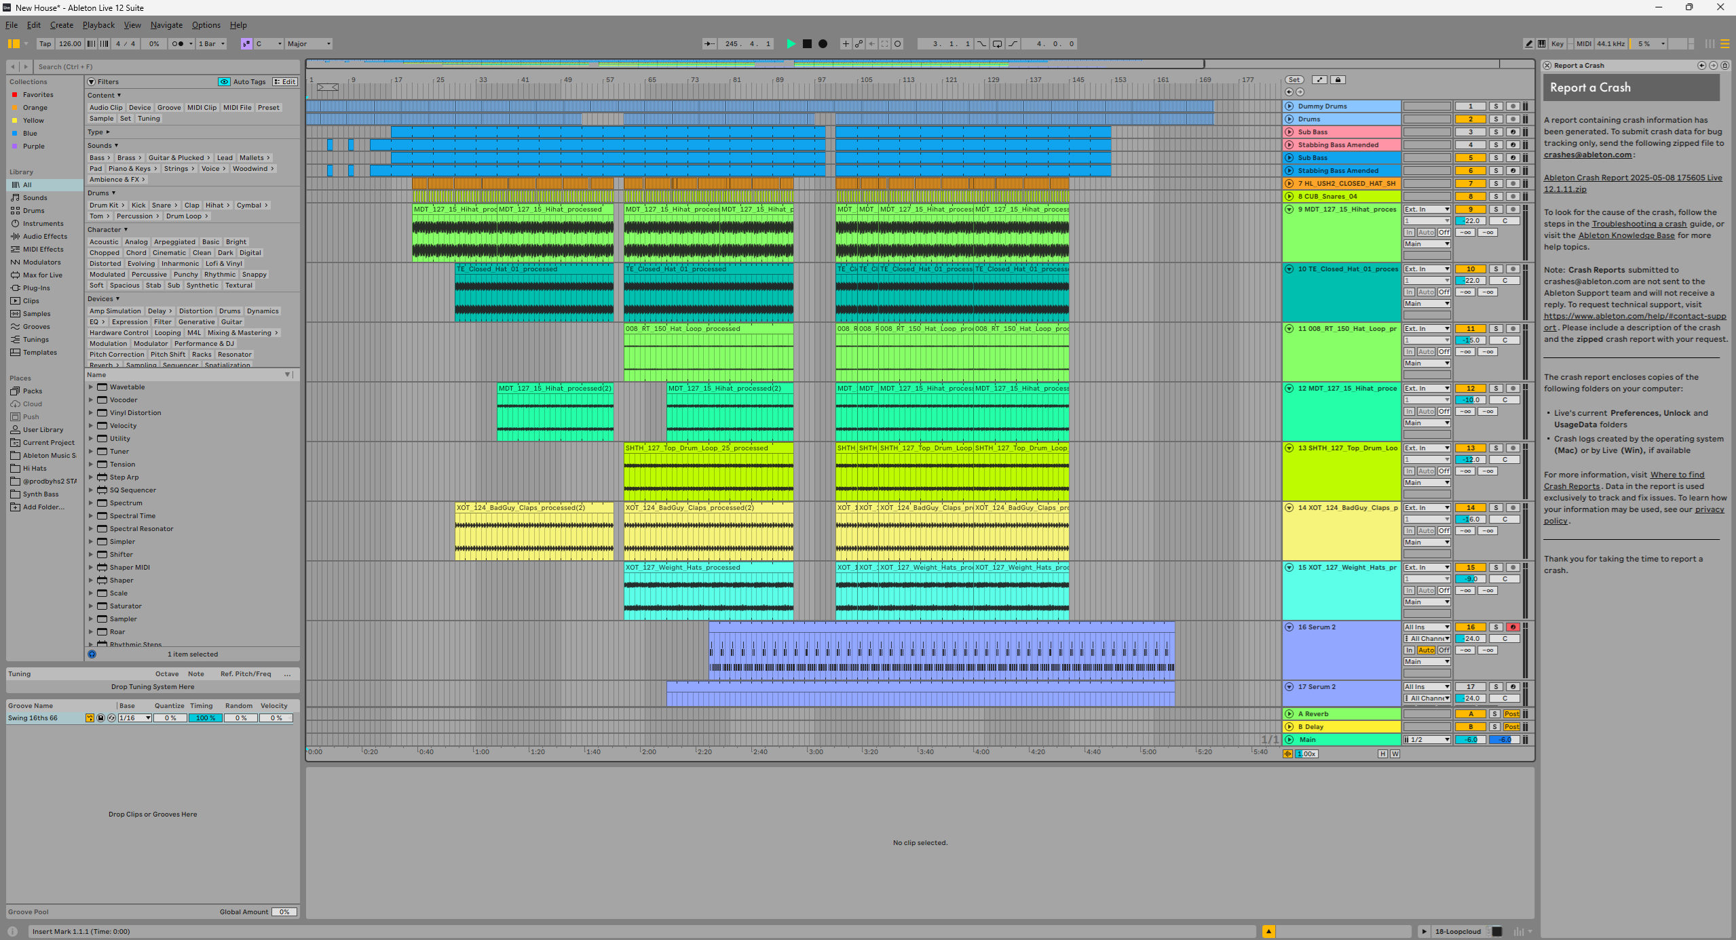Viewport: 1736px width, 940px height.
Task: Open the Playback menu
Action: [98, 25]
